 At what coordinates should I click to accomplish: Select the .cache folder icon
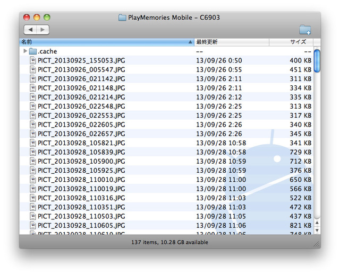[32, 51]
